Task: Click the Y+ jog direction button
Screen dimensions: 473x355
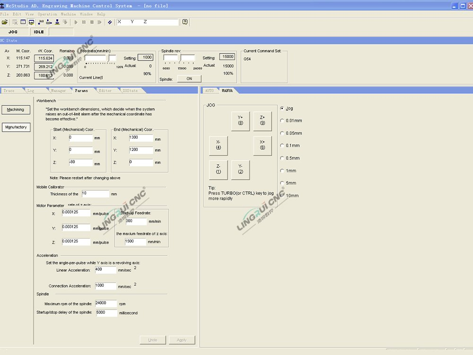Action: (x=240, y=121)
